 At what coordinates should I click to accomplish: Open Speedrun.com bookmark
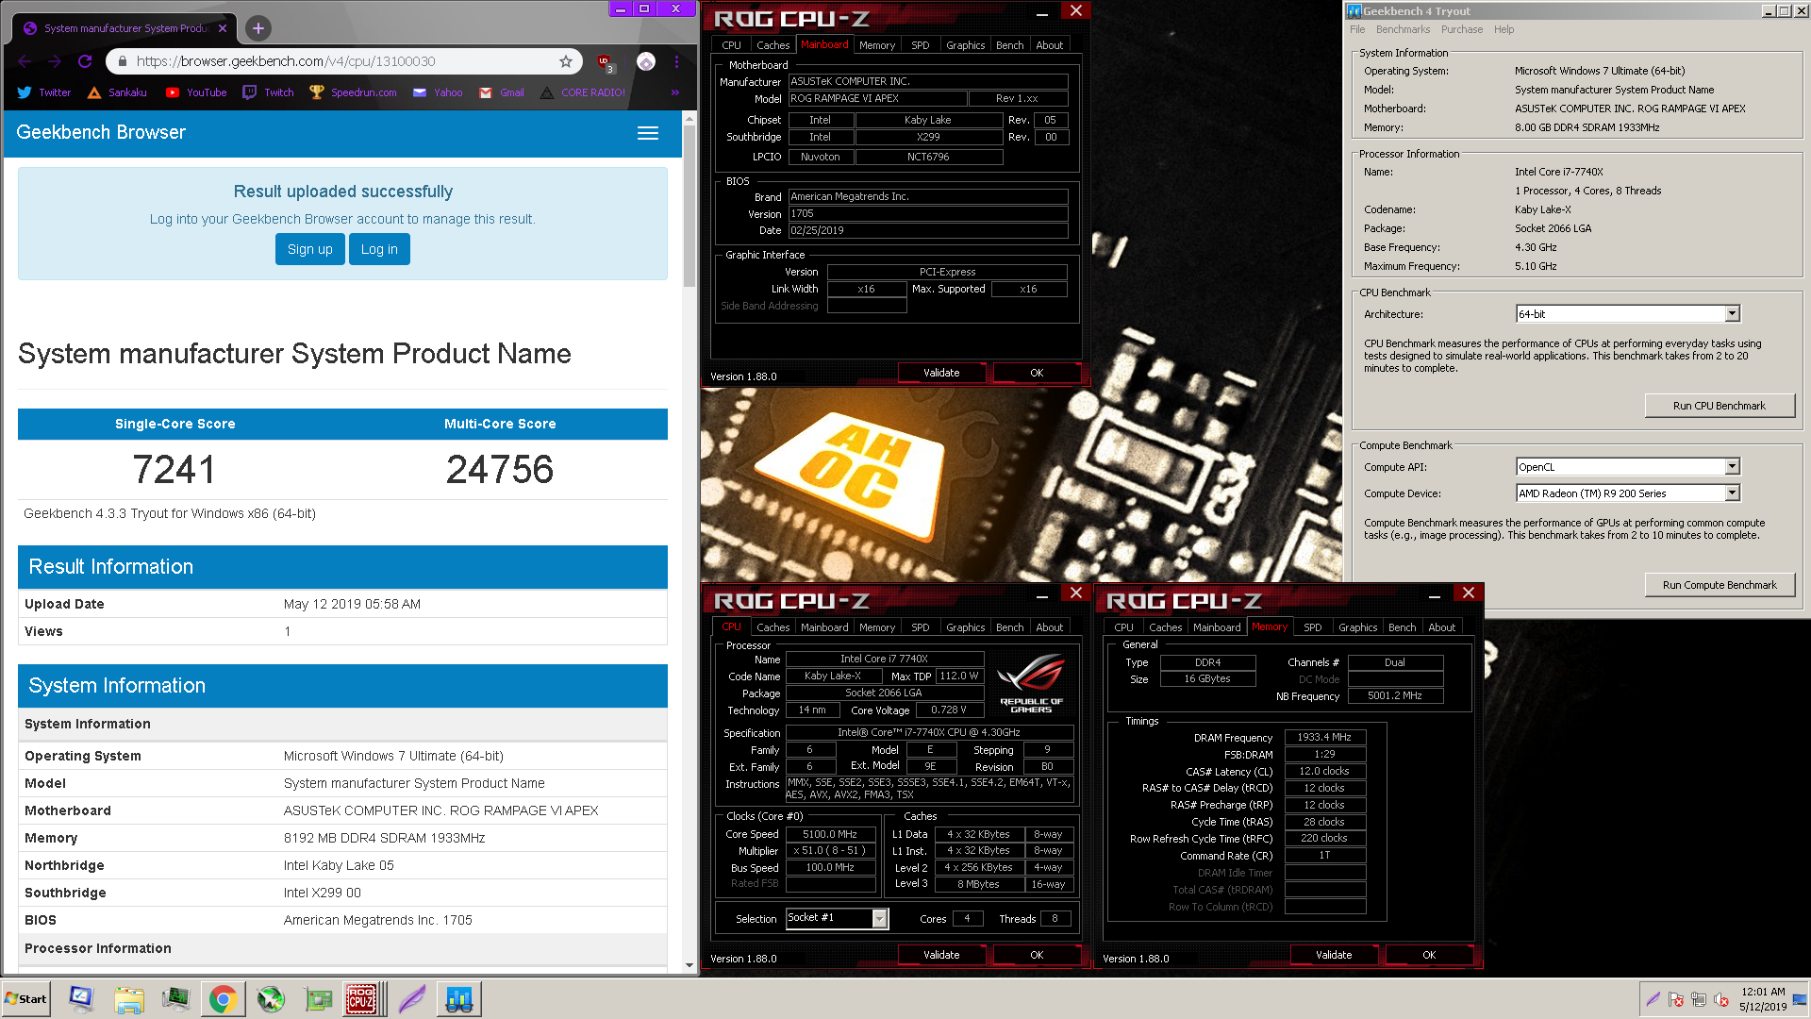click(353, 92)
